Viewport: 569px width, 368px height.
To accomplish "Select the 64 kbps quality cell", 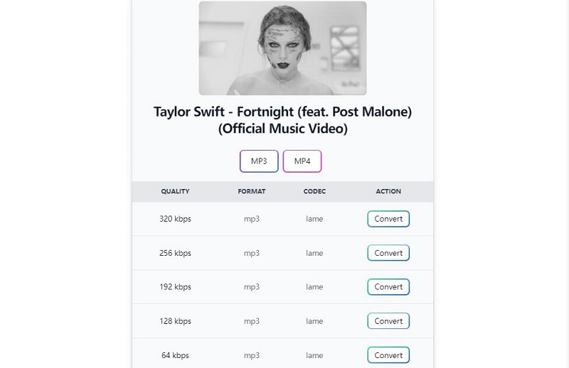I will [x=175, y=355].
